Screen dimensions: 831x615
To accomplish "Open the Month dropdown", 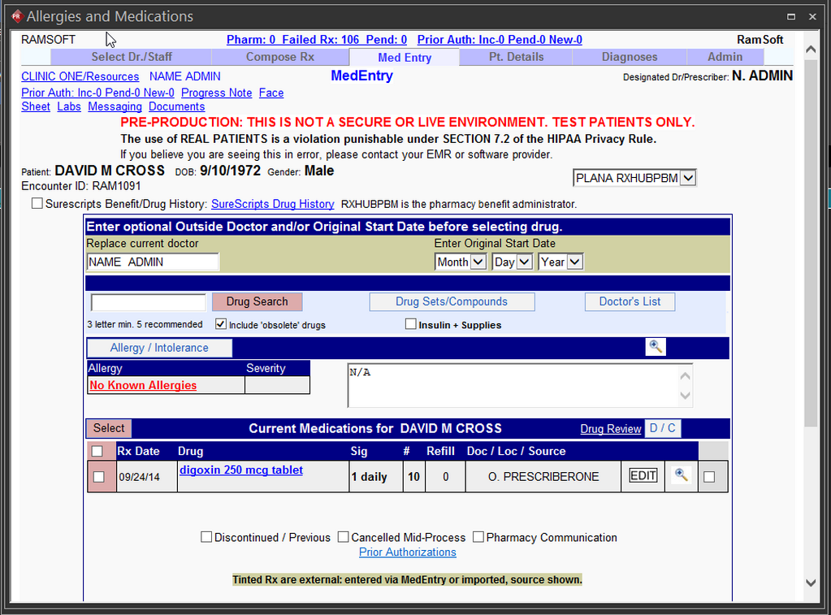I will (x=461, y=262).
